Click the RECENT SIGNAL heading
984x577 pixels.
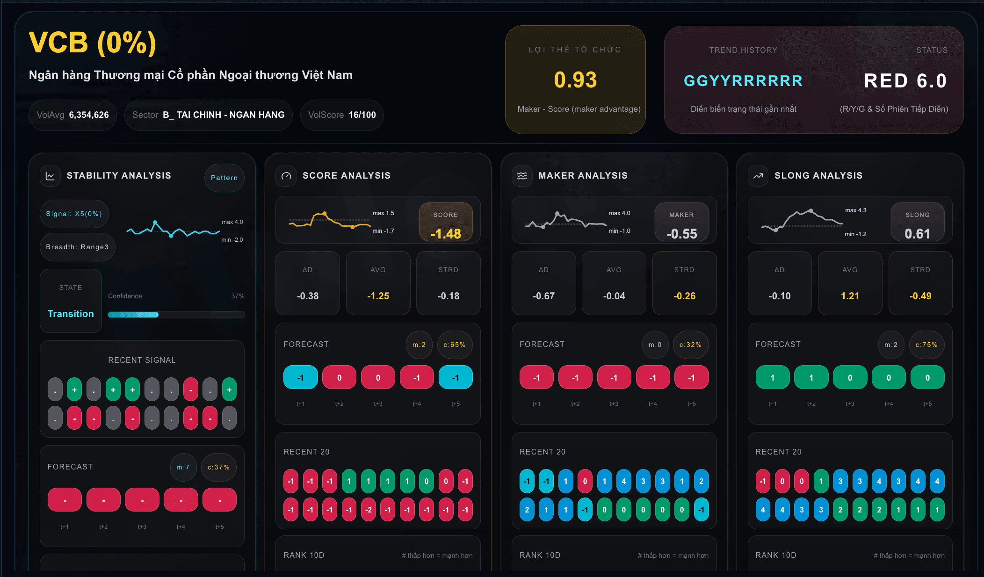[x=142, y=360]
